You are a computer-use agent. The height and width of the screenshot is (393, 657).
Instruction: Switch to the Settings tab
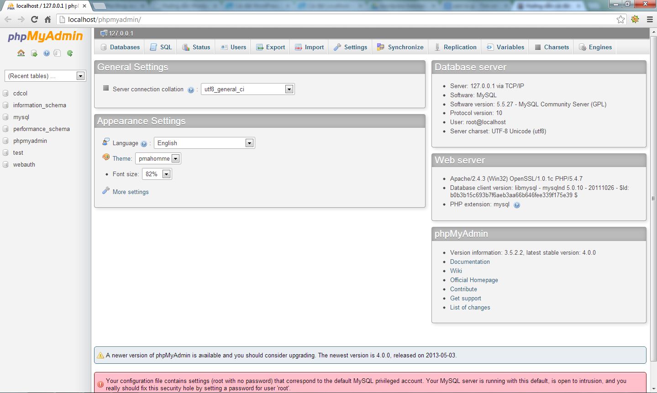point(351,47)
